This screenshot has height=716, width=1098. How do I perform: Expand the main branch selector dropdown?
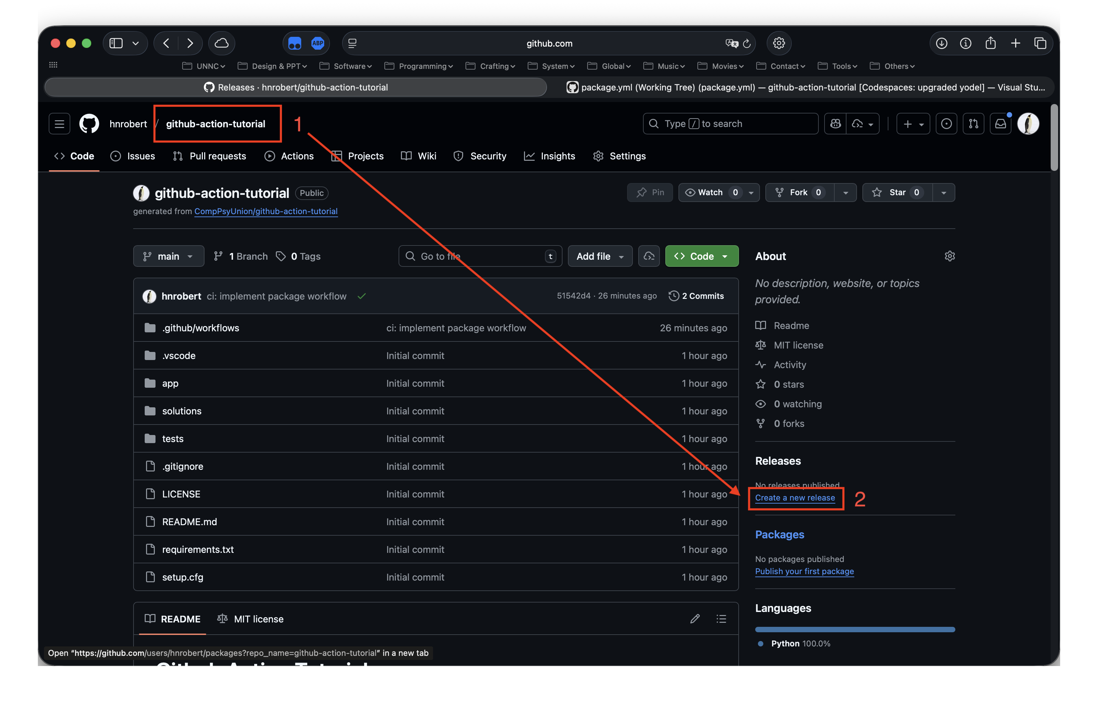pos(168,256)
